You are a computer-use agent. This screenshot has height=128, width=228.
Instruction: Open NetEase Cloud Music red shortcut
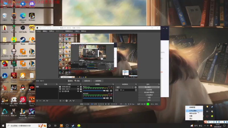point(23,101)
